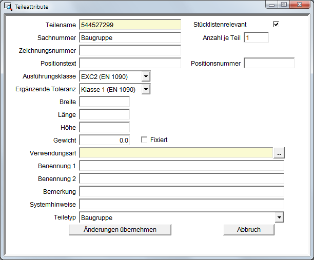Click the Teileattribute window title icon
The width and height of the screenshot is (314, 260).
coord(8,7)
